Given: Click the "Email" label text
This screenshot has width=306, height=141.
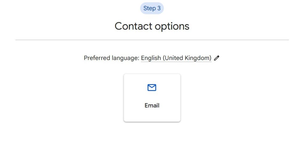Looking at the screenshot, I should [152, 106].
